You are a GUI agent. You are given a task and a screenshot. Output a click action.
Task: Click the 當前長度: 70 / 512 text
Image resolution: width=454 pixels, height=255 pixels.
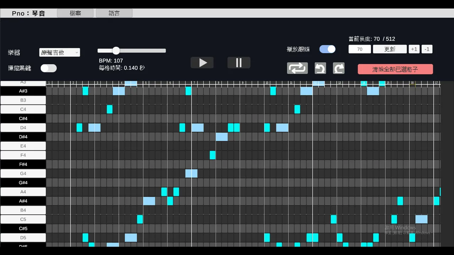[x=372, y=39]
